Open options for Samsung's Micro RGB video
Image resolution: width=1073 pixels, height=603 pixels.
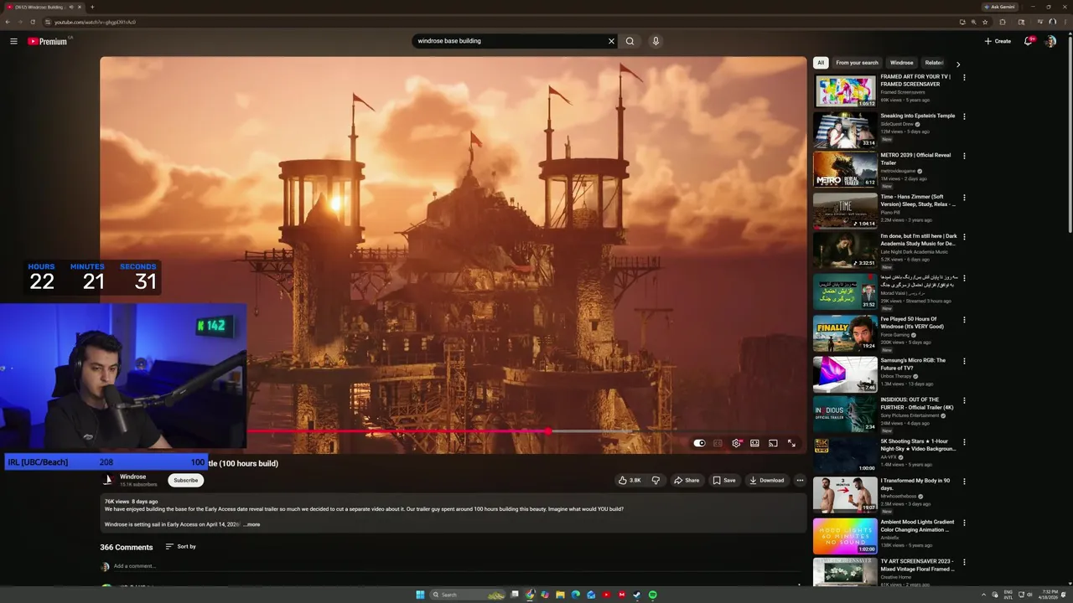click(964, 361)
